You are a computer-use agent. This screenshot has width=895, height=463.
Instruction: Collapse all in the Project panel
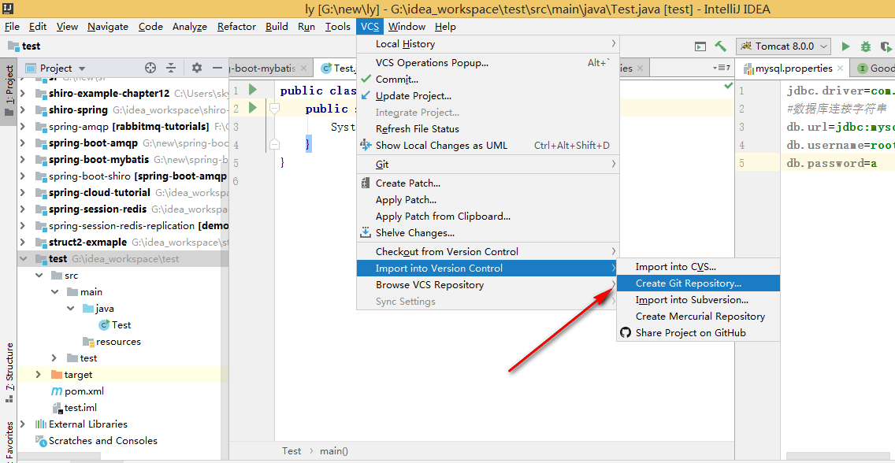(x=171, y=68)
